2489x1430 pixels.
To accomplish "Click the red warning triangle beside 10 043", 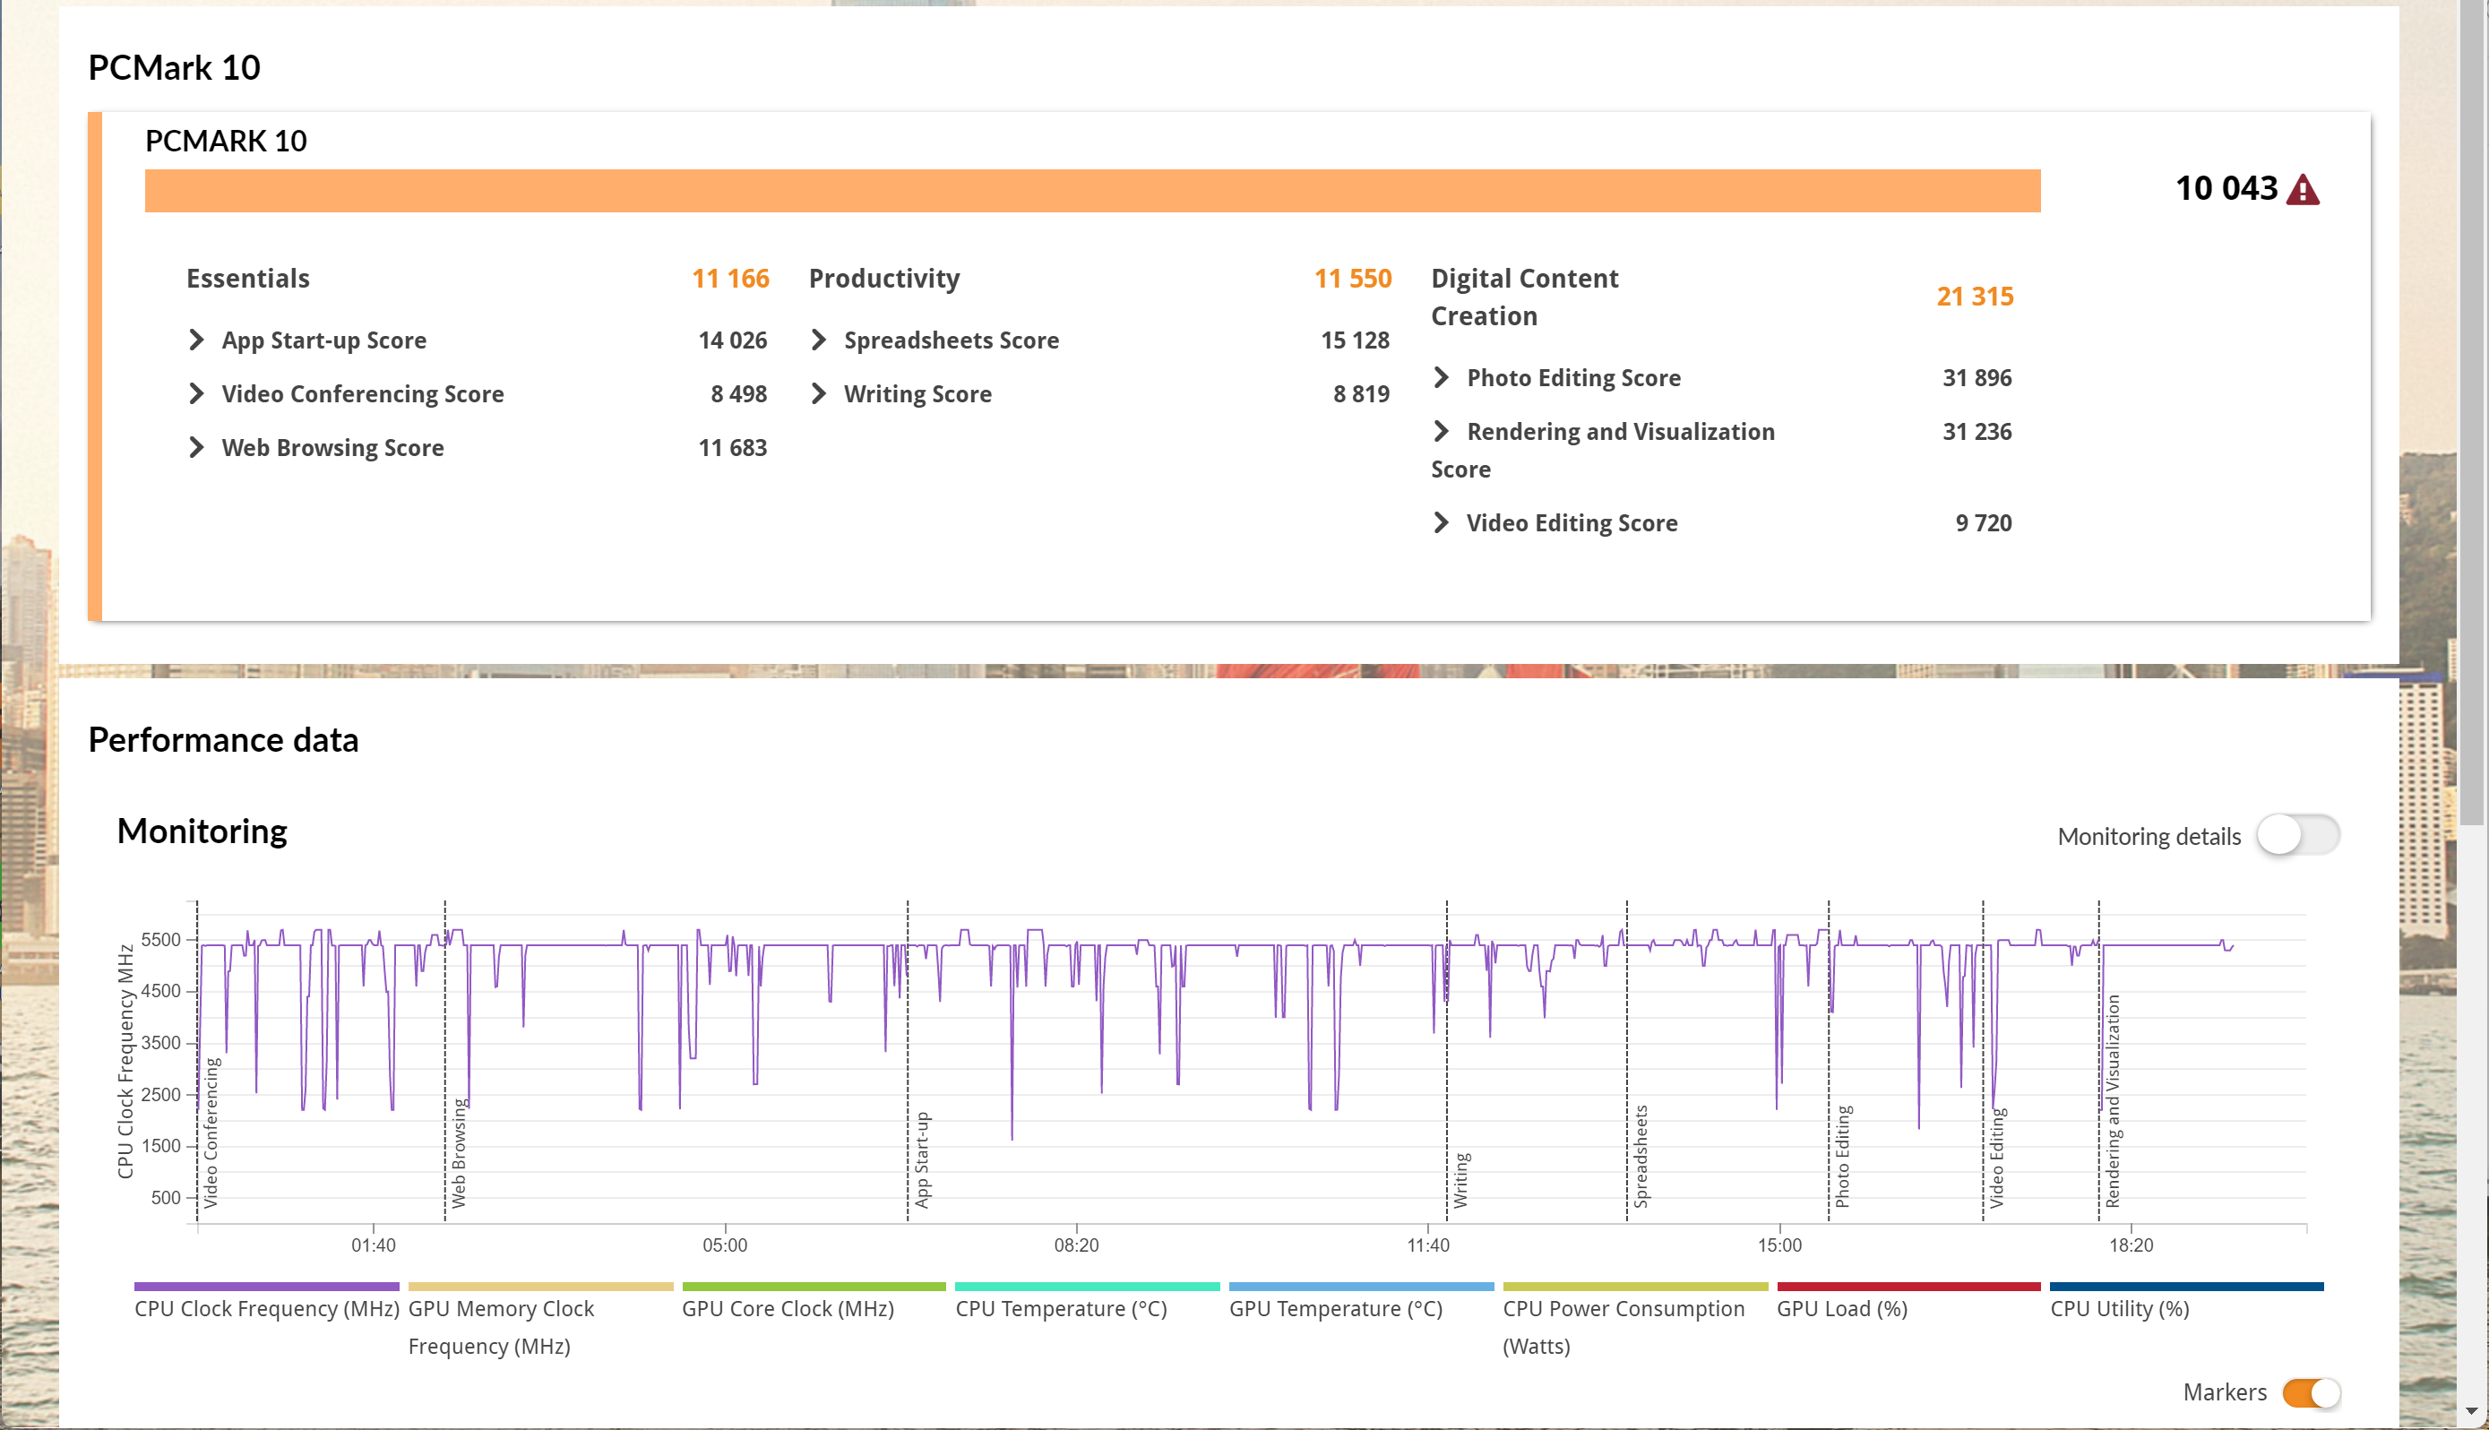I will coord(2303,190).
